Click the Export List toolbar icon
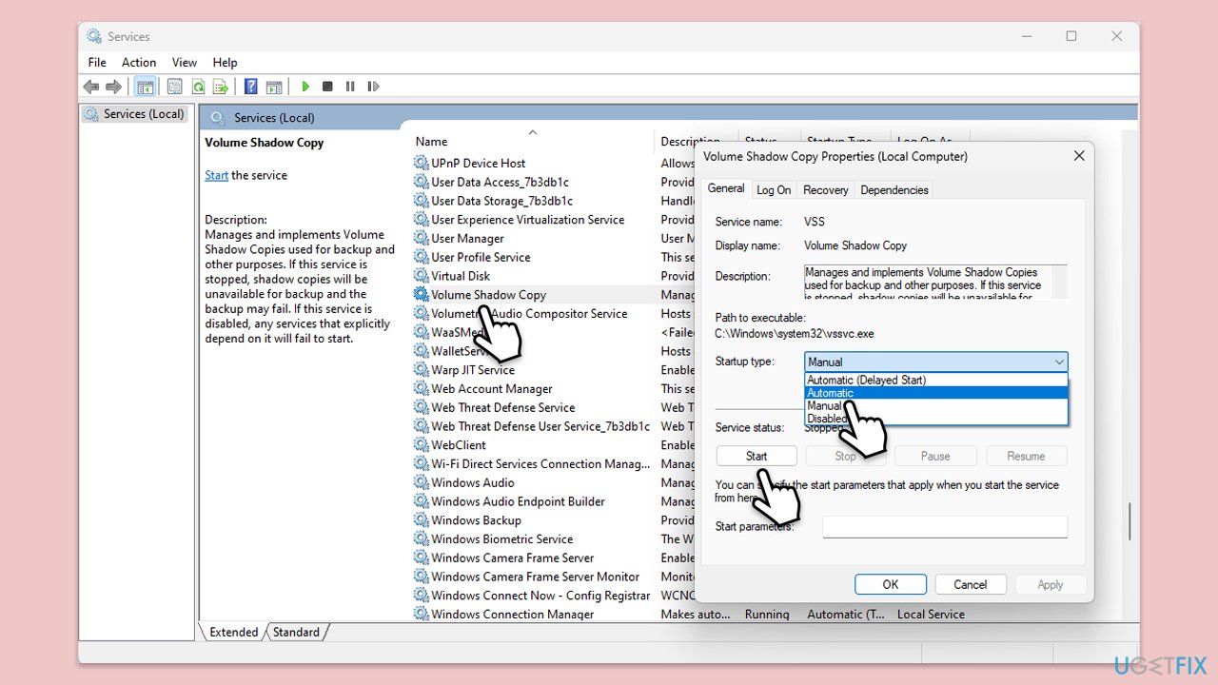Screen dimensions: 1218x685 coord(221,87)
